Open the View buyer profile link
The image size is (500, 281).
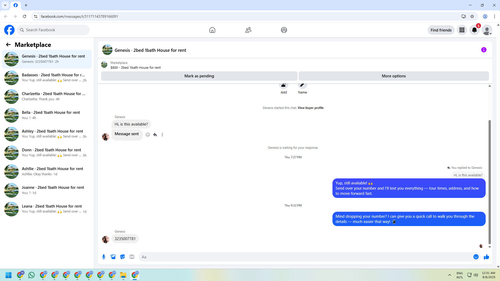(311, 108)
